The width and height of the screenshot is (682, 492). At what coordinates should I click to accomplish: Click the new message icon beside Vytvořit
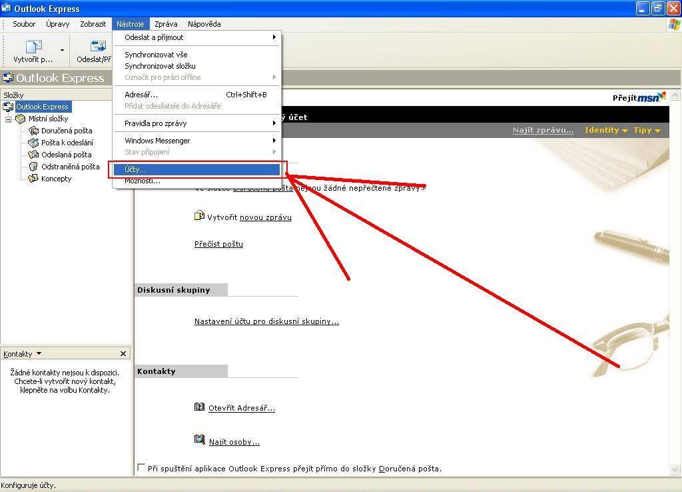(199, 215)
